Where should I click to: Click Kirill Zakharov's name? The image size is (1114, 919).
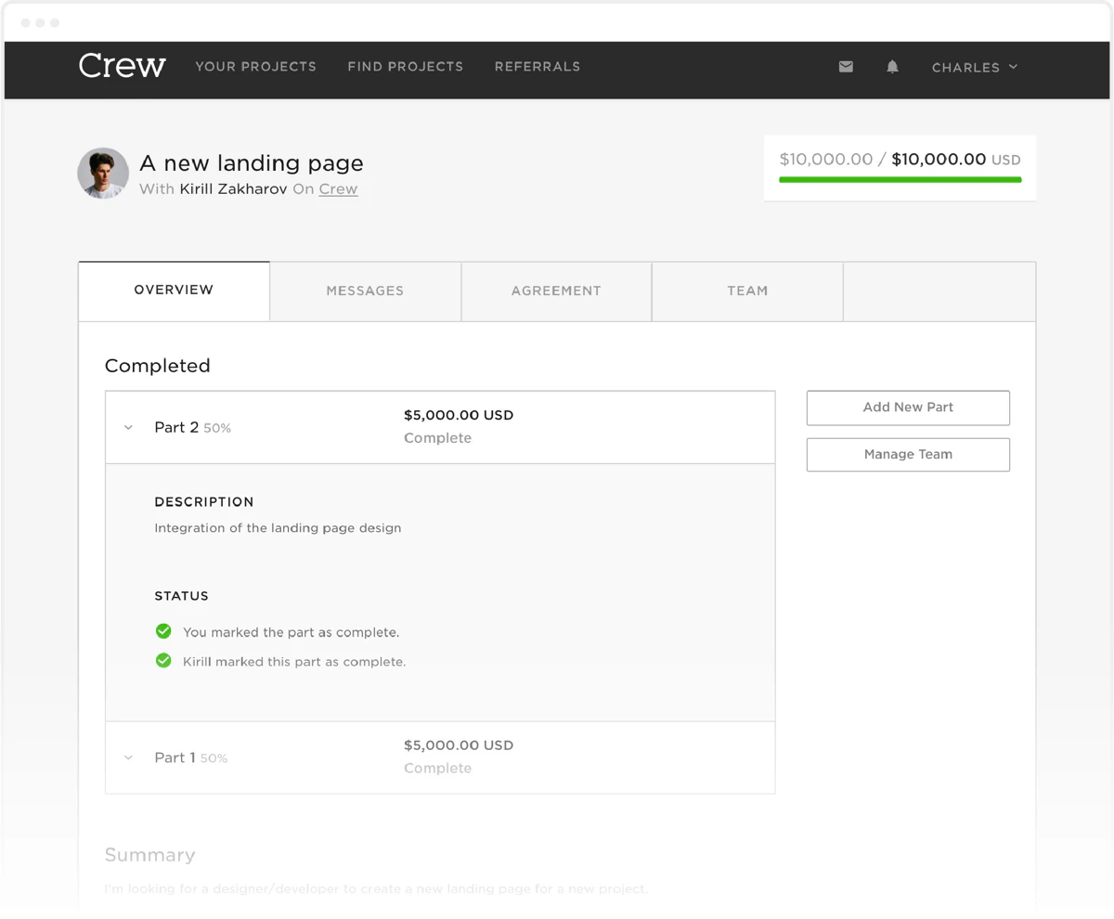click(233, 189)
